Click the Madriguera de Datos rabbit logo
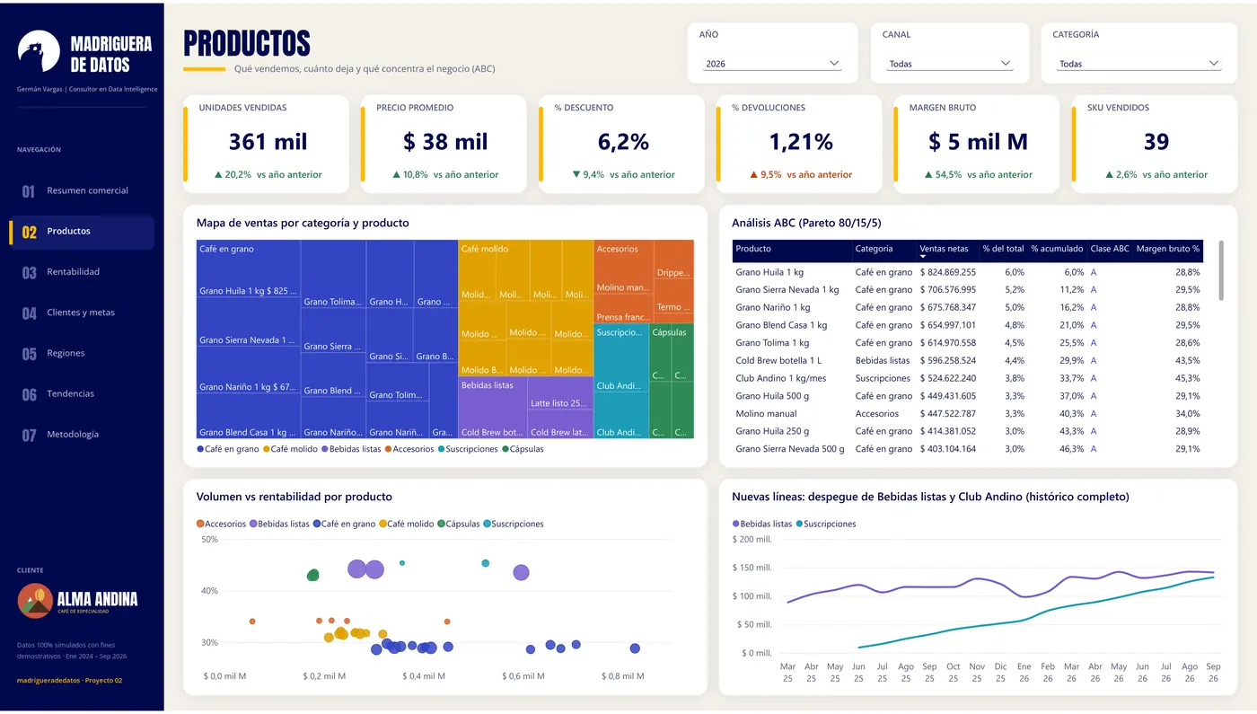The width and height of the screenshot is (1257, 714). pos(39,51)
